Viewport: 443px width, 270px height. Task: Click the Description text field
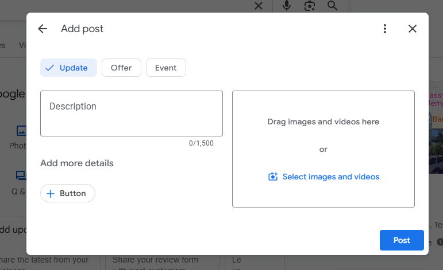pos(131,114)
